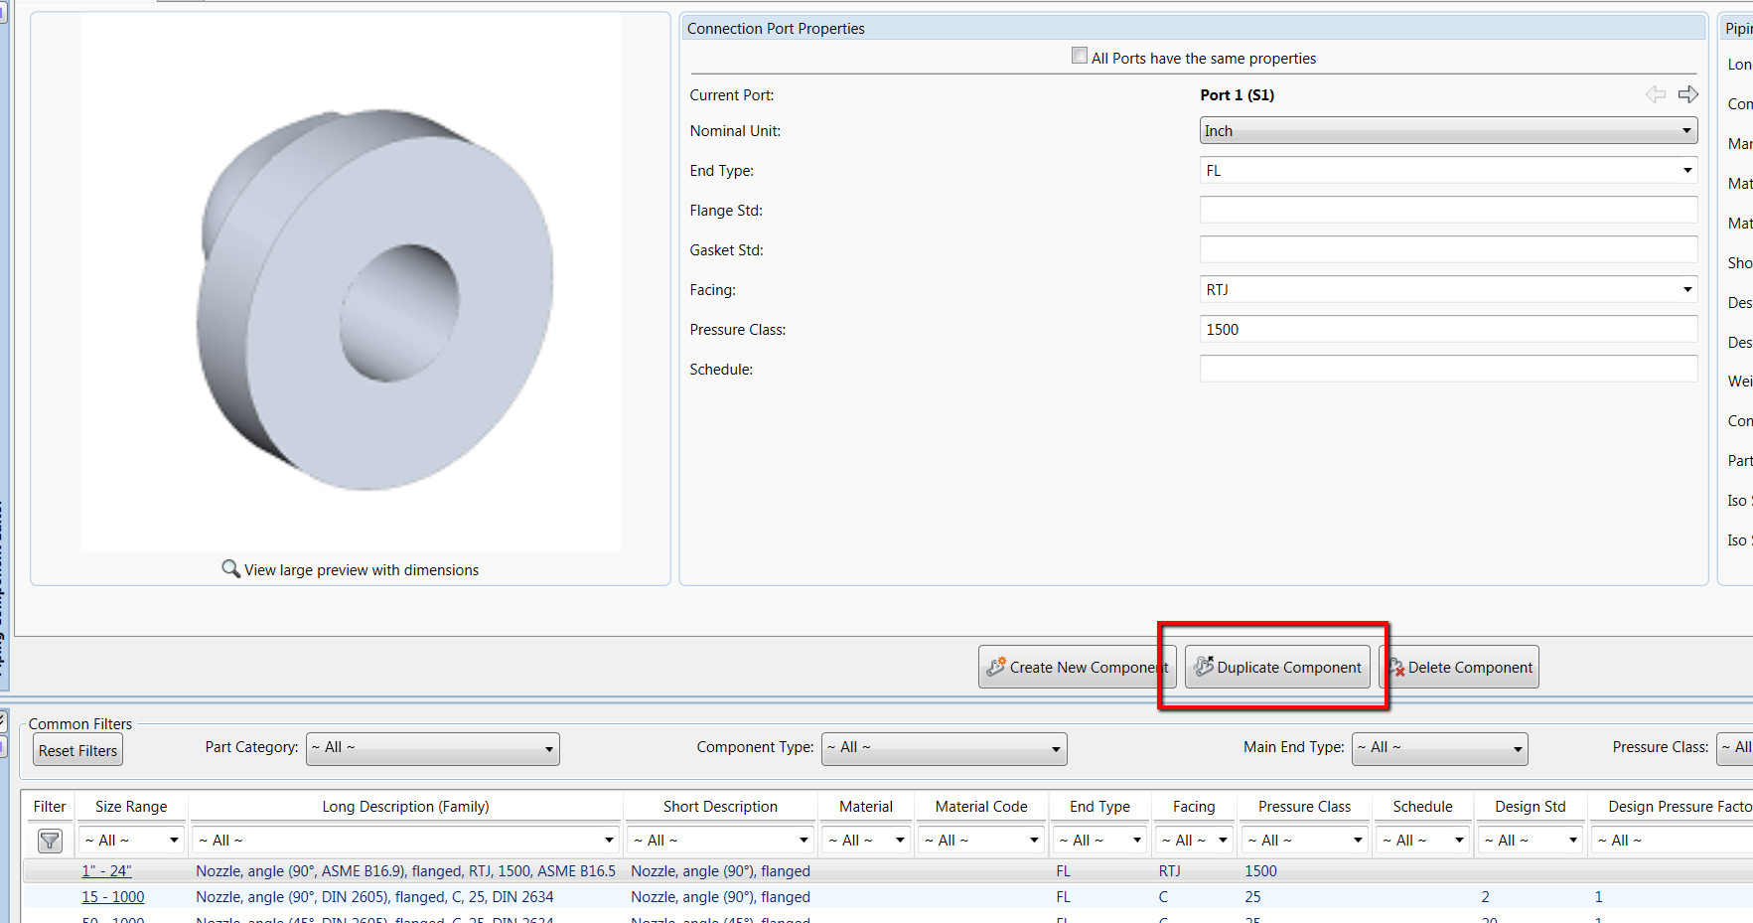The image size is (1753, 923).
Task: Open View large preview with dimensions
Action: coord(362,569)
